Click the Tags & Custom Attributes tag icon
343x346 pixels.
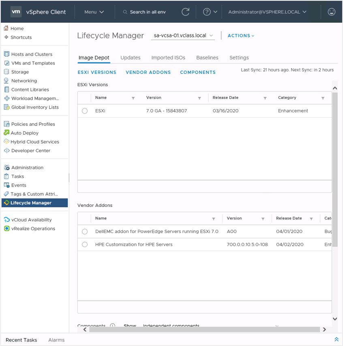[6, 194]
